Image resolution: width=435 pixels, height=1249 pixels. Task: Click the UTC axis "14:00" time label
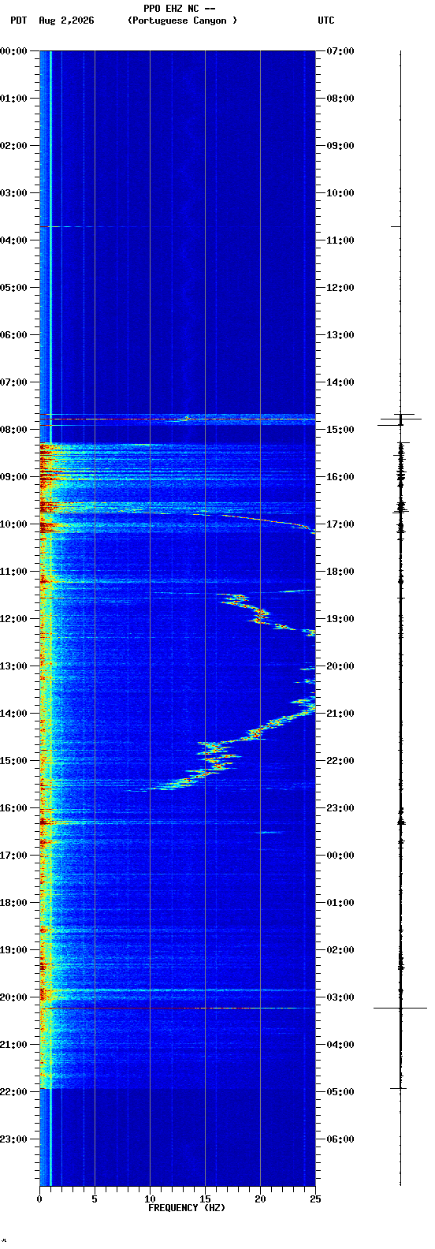(x=340, y=382)
